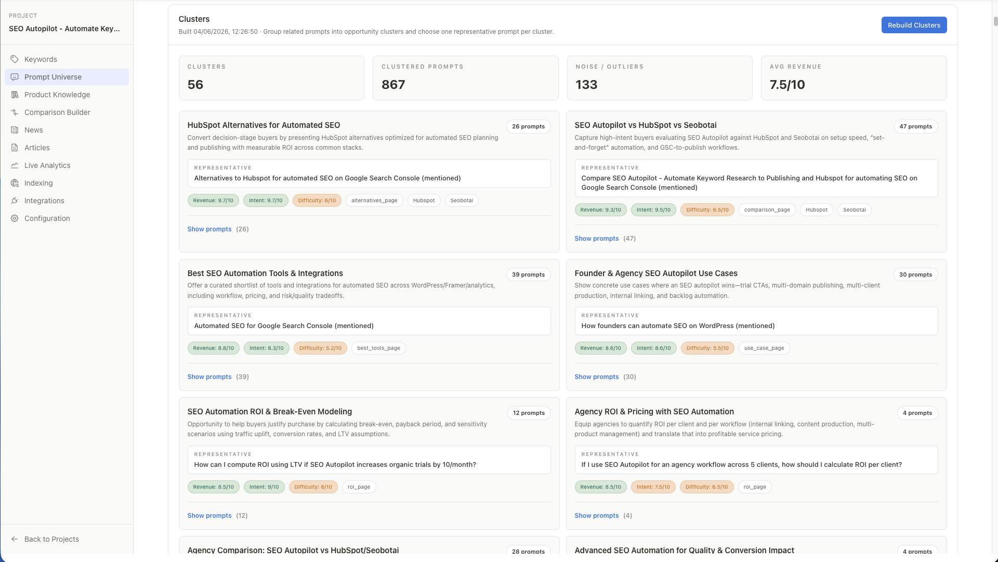
Task: Click the Integrations plug icon
Action: [15, 201]
